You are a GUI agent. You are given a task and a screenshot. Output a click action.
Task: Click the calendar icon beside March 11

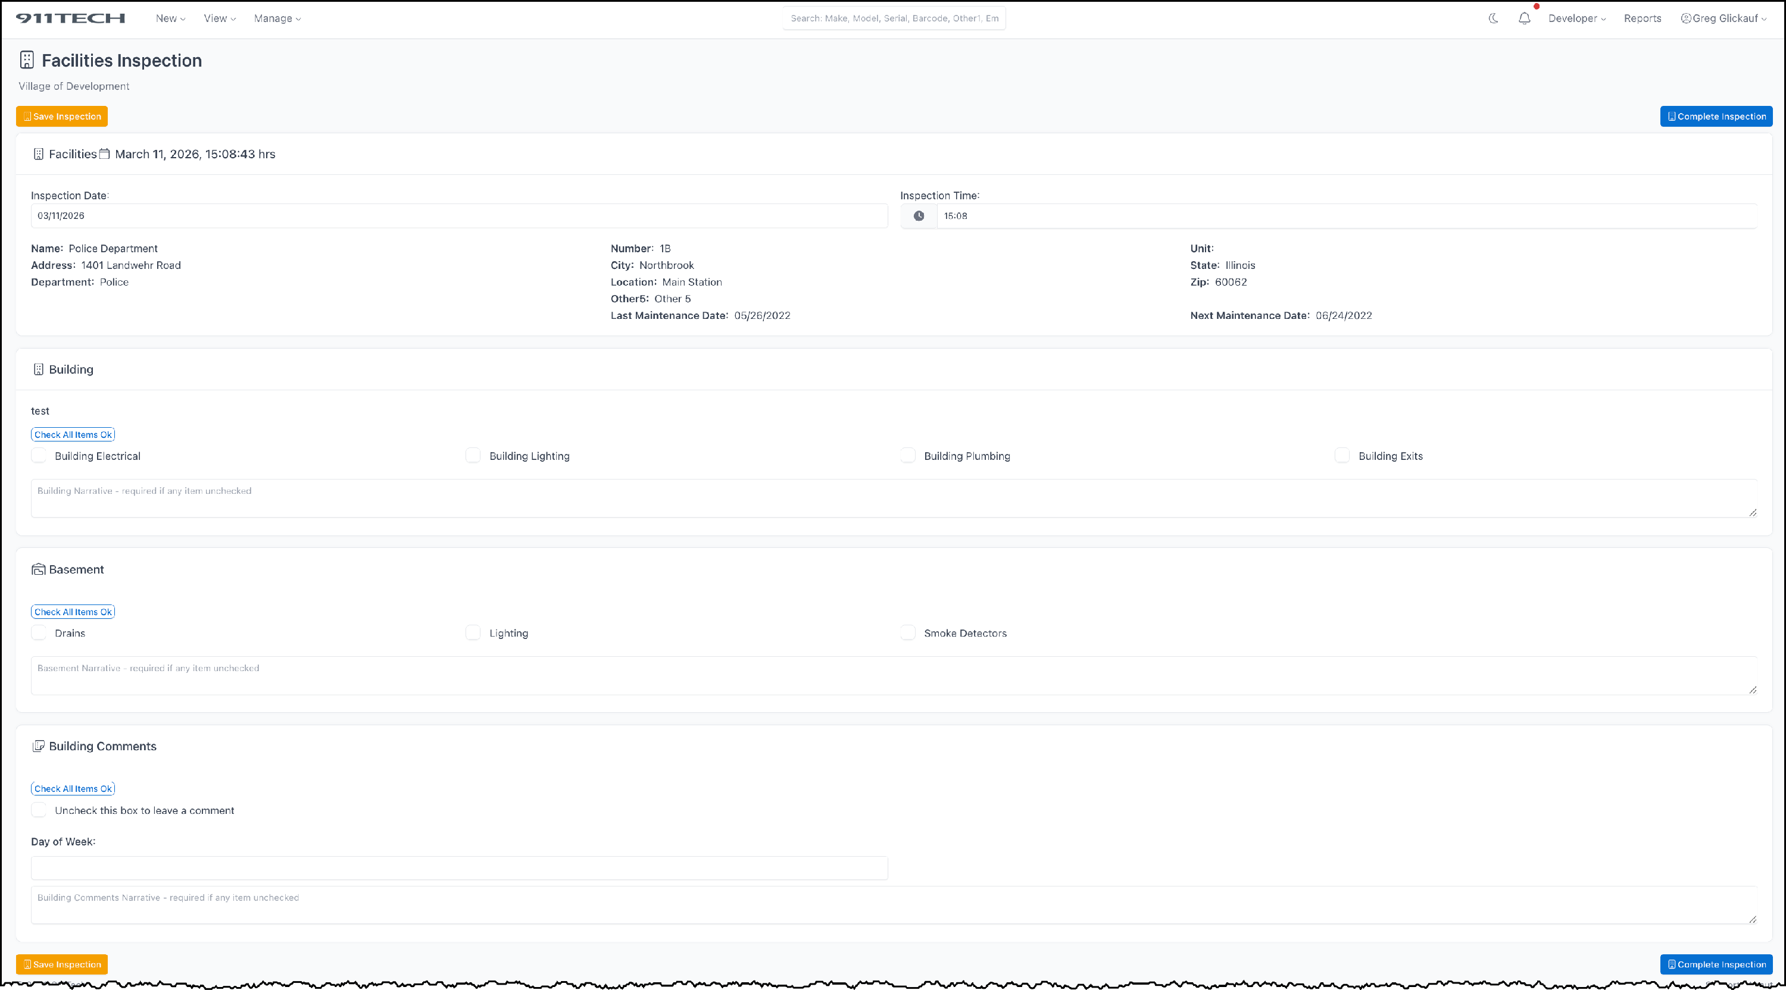tap(104, 154)
